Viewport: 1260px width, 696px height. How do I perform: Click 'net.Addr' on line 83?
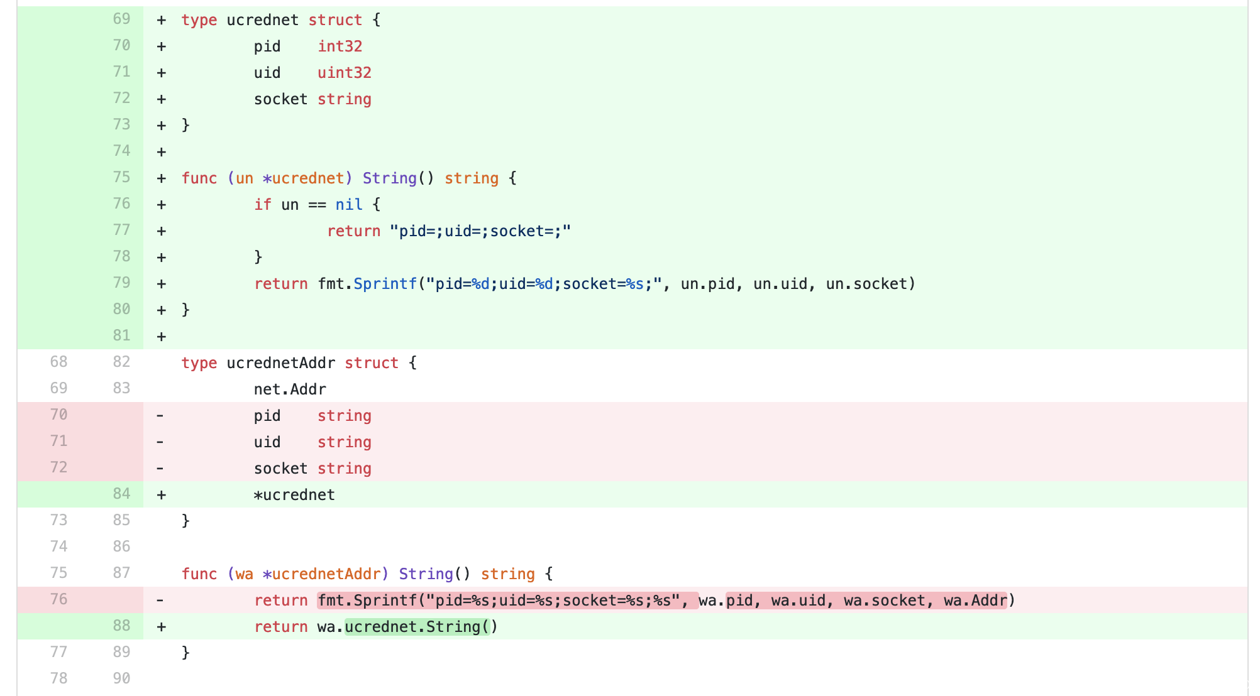point(290,389)
